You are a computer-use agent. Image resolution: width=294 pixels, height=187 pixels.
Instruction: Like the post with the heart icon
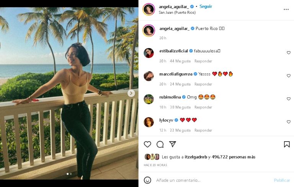[147, 144]
